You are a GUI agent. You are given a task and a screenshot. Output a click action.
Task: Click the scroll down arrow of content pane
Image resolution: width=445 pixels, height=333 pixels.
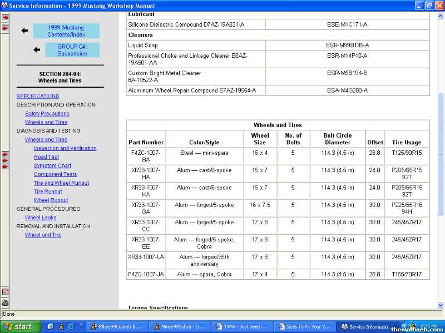coord(441,305)
